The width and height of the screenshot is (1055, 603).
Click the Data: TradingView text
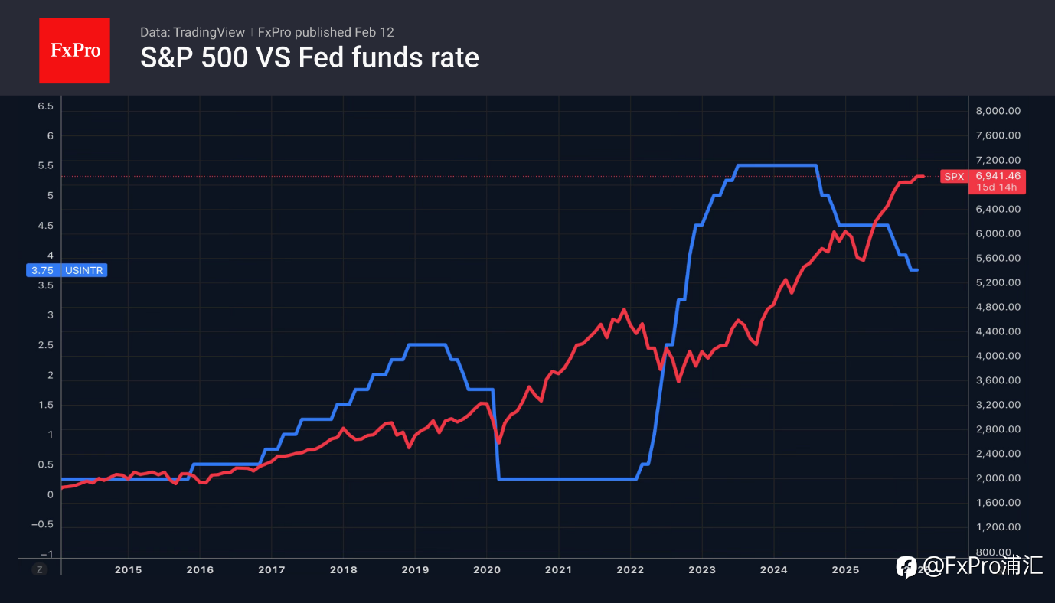[192, 32]
